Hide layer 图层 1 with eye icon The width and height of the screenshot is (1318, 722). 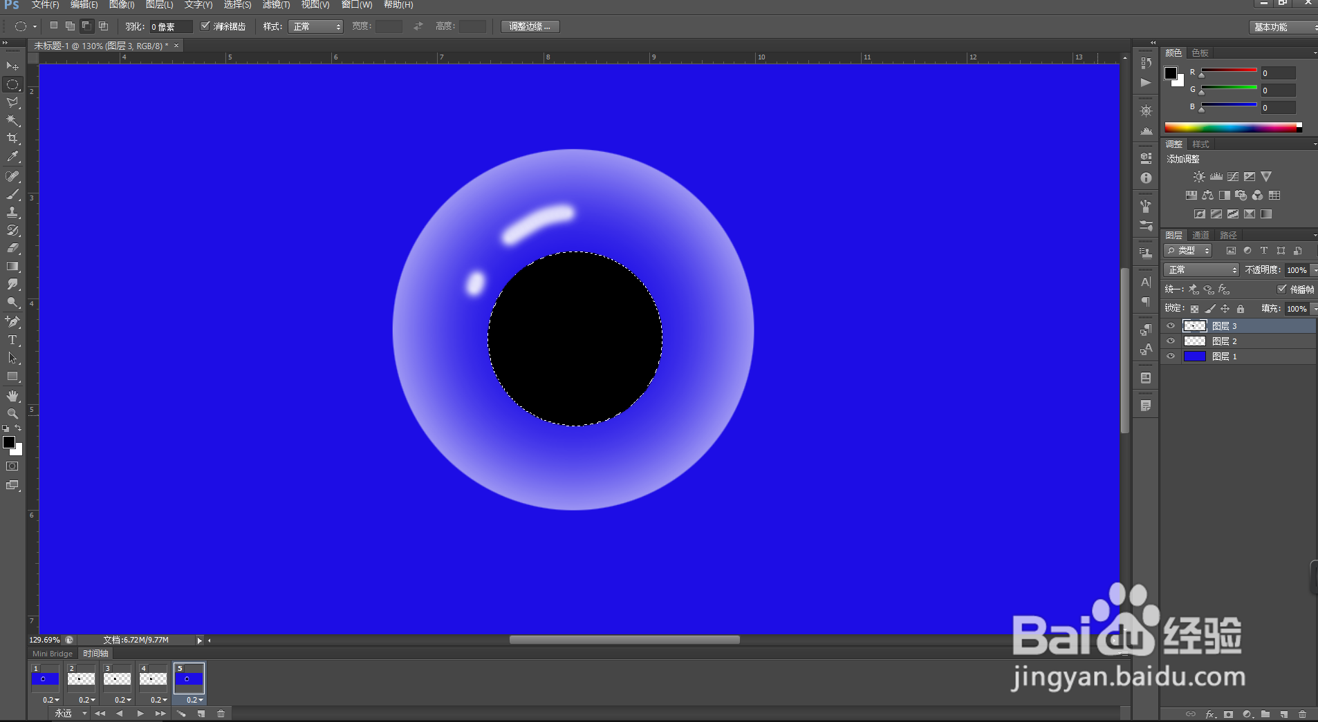coord(1171,357)
